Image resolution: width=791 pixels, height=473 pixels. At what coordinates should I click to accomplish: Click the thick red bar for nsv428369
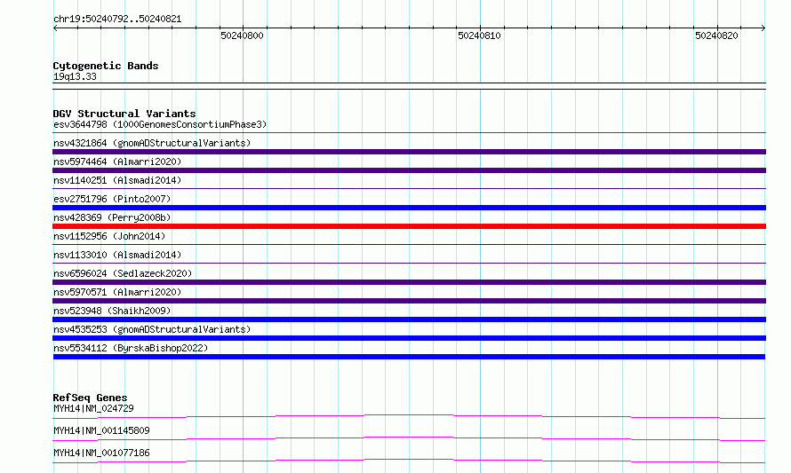(409, 226)
